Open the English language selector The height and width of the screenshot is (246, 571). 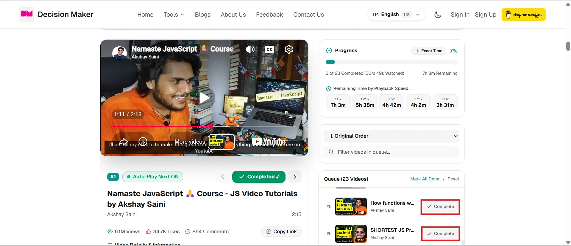click(396, 15)
